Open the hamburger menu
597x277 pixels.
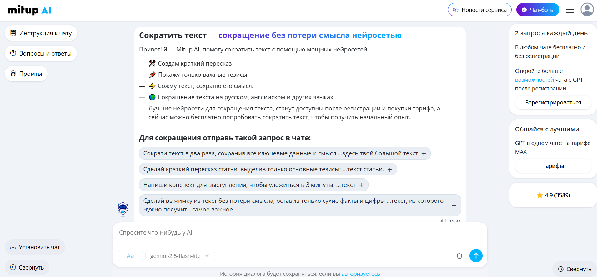570,10
